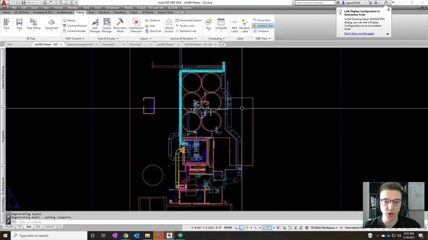
Task: Switch to the Architectural ribbon tab
Action: click(64, 13)
